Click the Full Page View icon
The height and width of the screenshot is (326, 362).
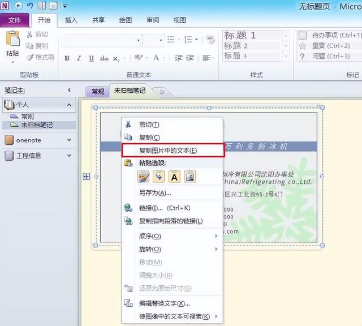point(53,6)
